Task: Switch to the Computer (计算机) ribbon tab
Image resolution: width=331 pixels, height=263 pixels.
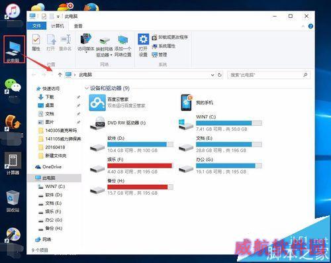Action: [58, 26]
